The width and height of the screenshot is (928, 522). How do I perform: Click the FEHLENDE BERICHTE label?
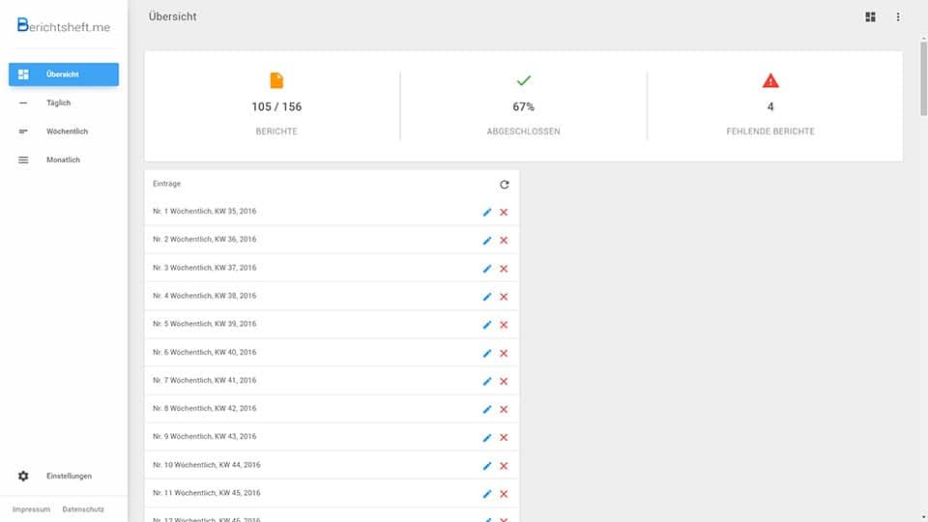770,131
